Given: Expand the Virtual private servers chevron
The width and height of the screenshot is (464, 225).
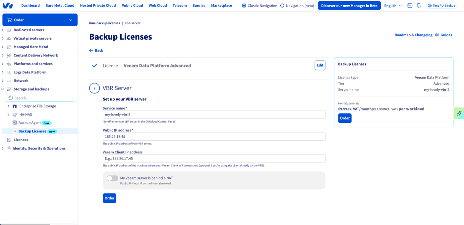Looking at the screenshot, I should (x=3, y=38).
